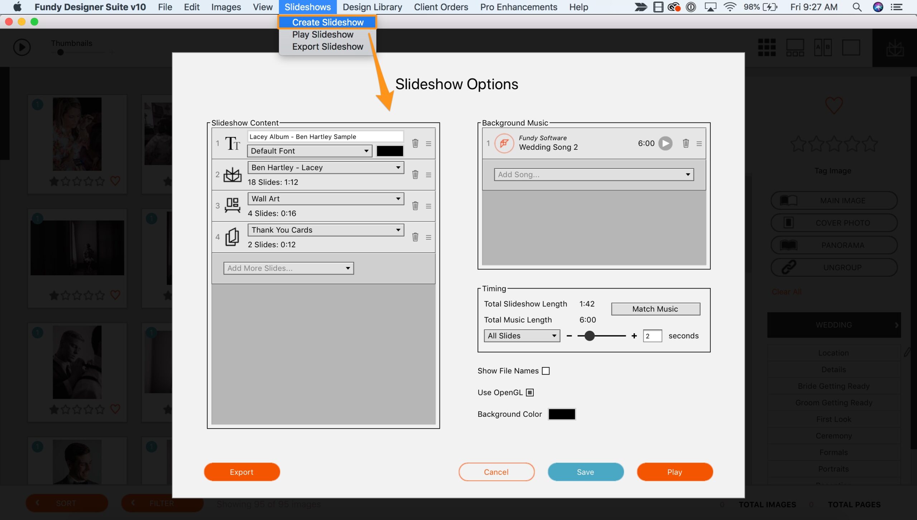This screenshot has width=917, height=520.
Task: Click the slide timing slider handle
Action: point(589,336)
